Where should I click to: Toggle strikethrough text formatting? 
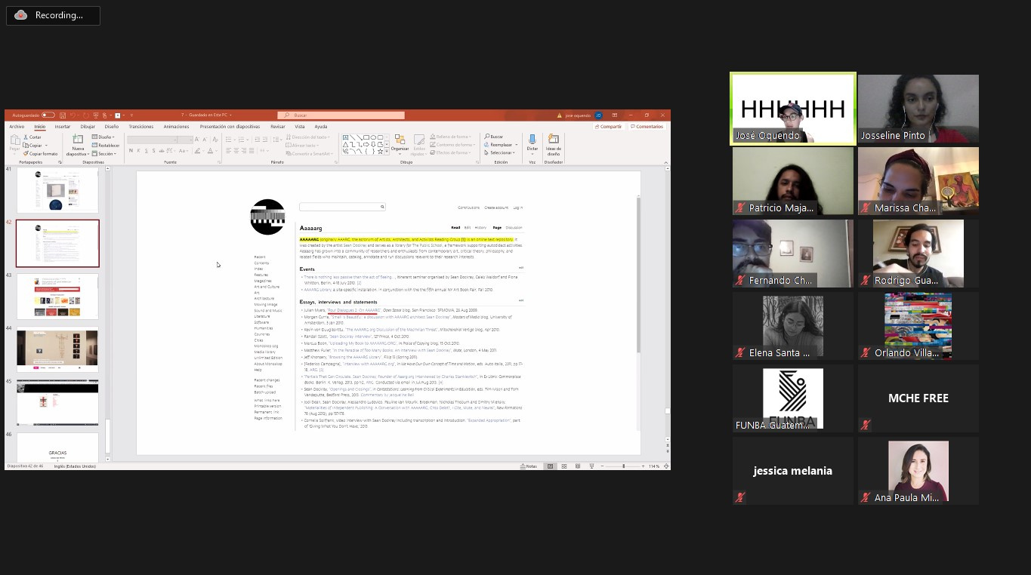(162, 151)
